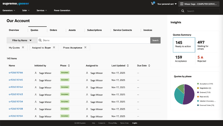This screenshot has width=223, height=126.
Task: Open quote or926510163
Action: tap(16, 94)
